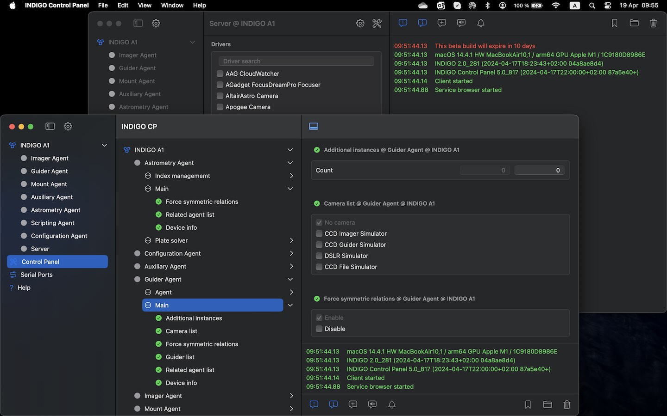This screenshot has height=416, width=667.
Task: Click the bell icon in bottom log toolbar
Action: (392, 404)
